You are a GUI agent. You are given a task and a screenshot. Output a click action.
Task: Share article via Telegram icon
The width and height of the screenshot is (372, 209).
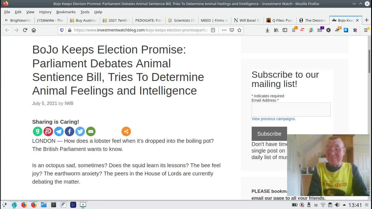(59, 131)
